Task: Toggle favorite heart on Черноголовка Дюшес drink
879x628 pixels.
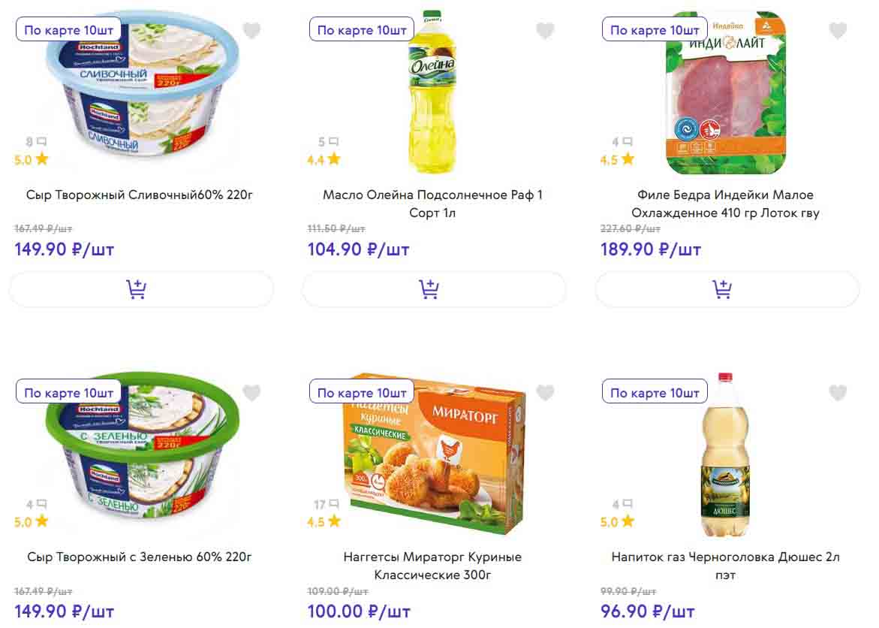Action: (x=838, y=393)
